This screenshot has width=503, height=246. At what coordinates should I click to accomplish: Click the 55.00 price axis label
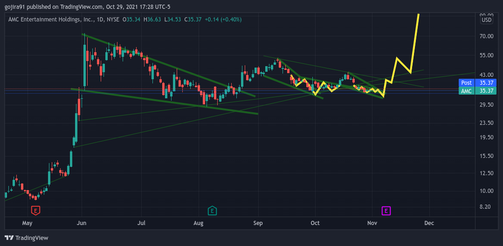point(486,55)
